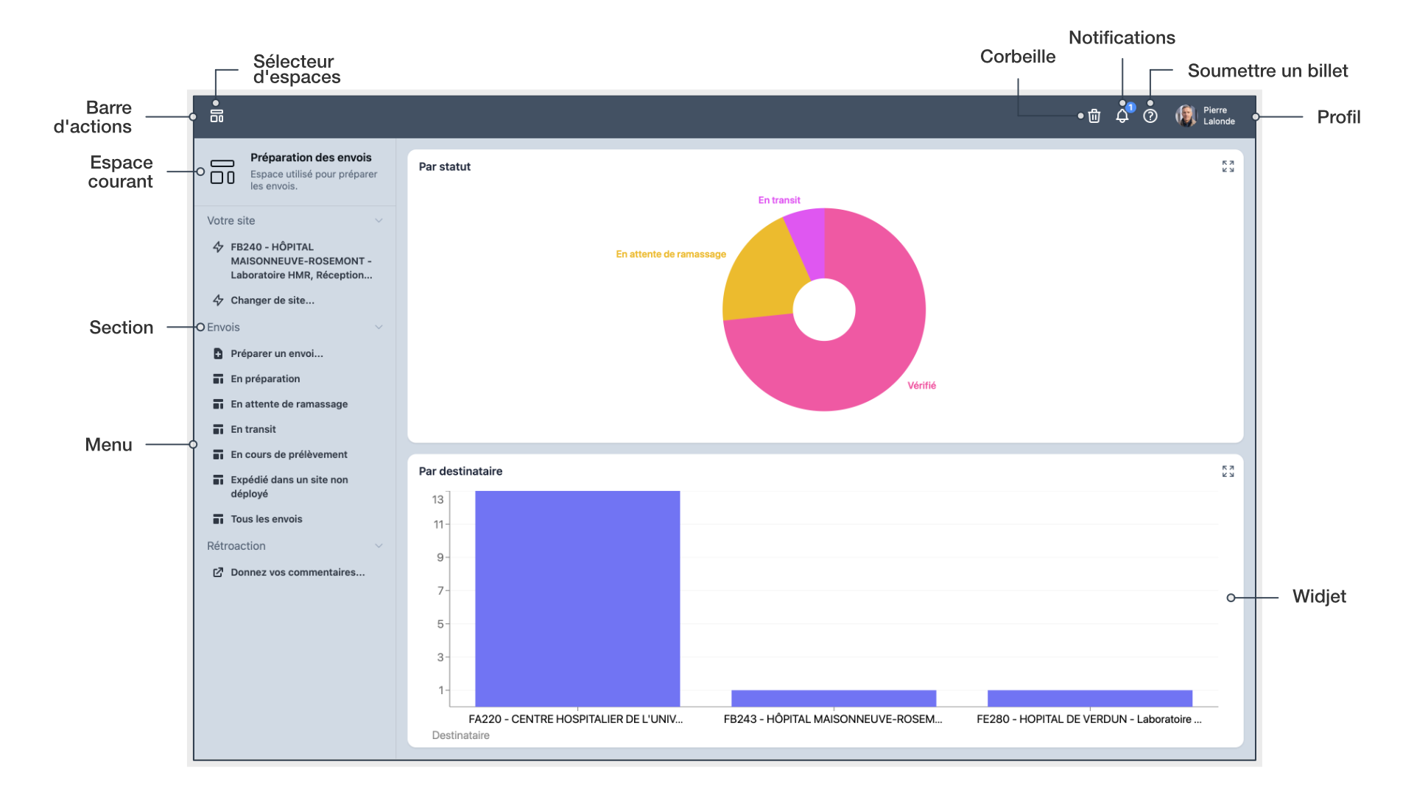Click Pierre Lalonde profile avatar
Viewport: 1414px width, 795px height.
coord(1186,116)
